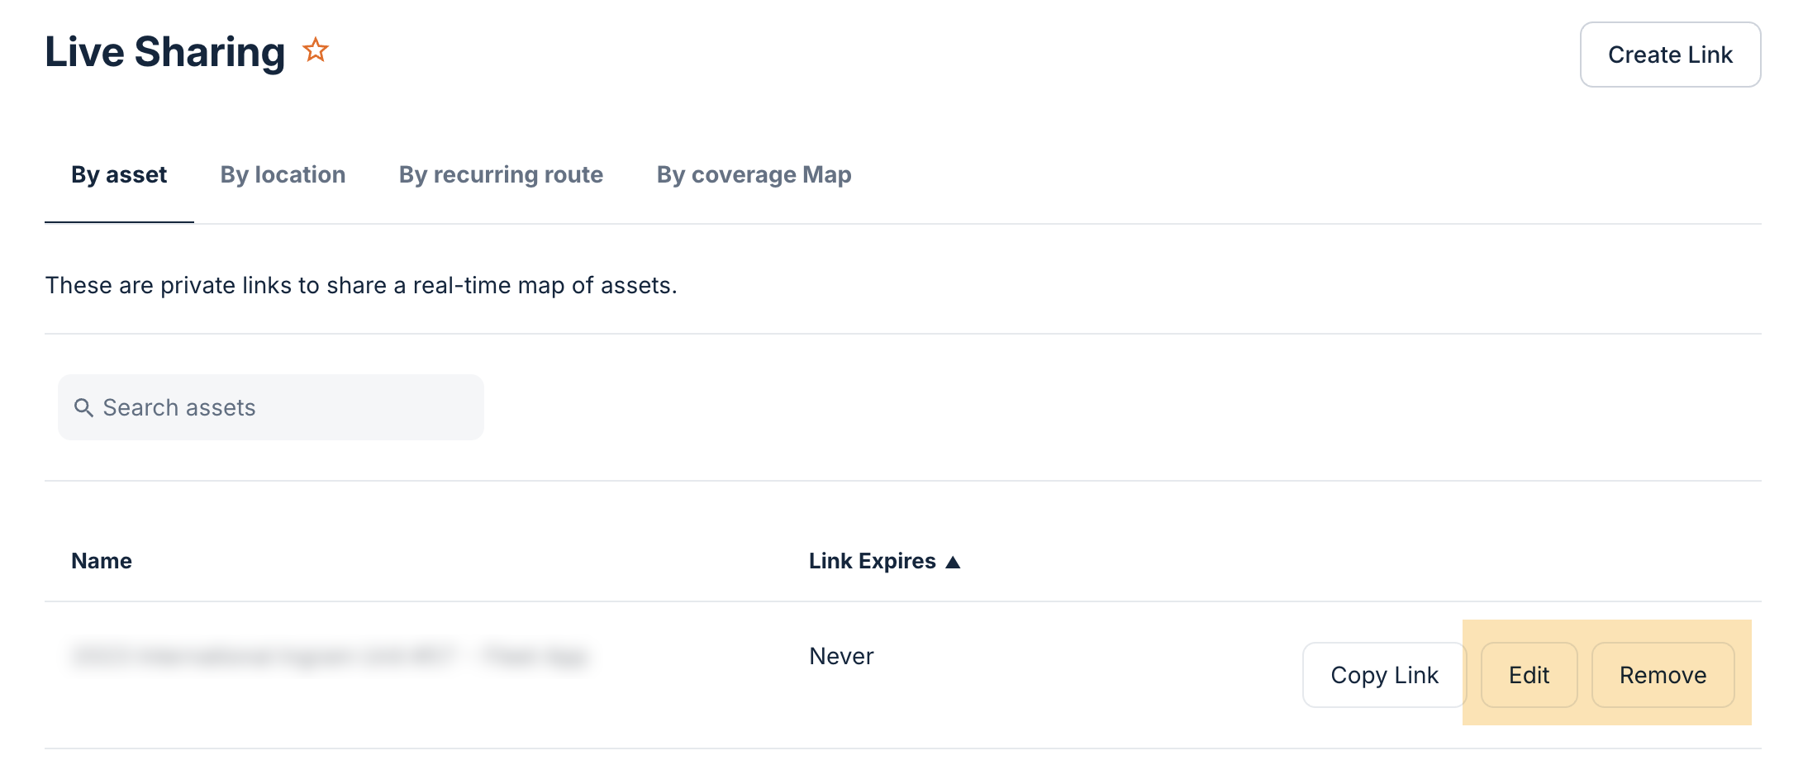Select the blurred asset name in the row
This screenshot has height=765, width=1803.
pos(331,656)
